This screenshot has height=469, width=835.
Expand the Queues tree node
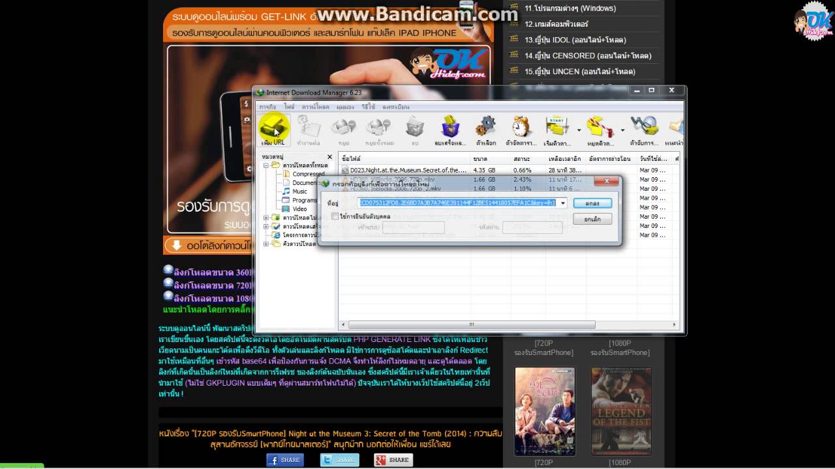[266, 244]
